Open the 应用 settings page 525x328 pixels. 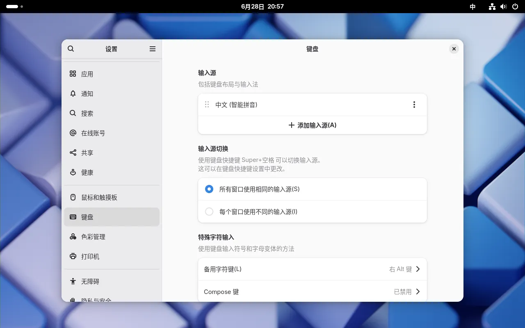coord(112,74)
